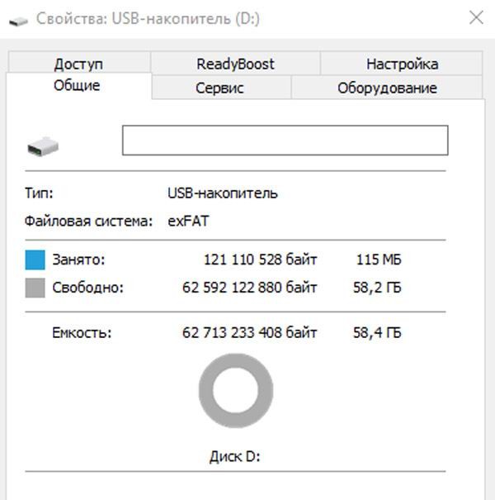Click the capacity value 62 713 233 408 байт
Image resolution: width=495 pixels, height=500 pixels.
click(x=249, y=333)
